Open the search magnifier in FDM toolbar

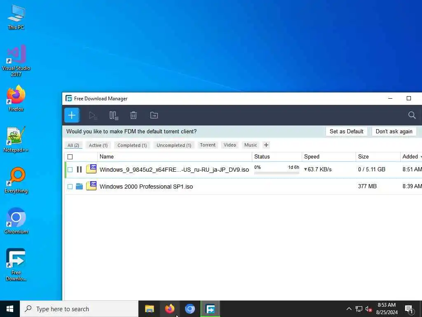[412, 115]
